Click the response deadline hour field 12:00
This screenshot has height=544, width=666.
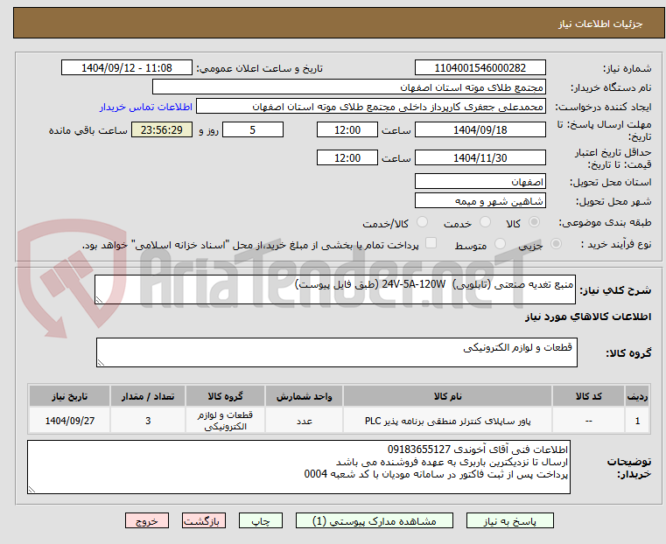pyautogui.click(x=347, y=129)
